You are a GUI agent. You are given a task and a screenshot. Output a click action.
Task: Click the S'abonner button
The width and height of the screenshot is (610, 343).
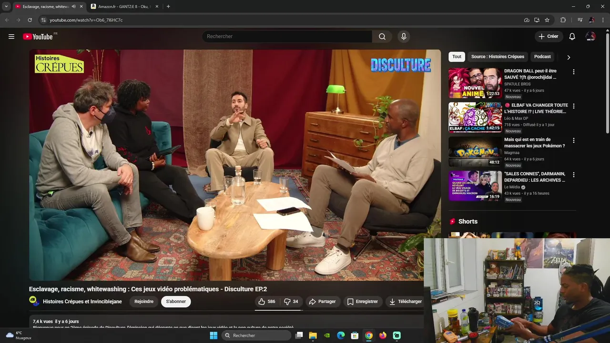point(176,302)
